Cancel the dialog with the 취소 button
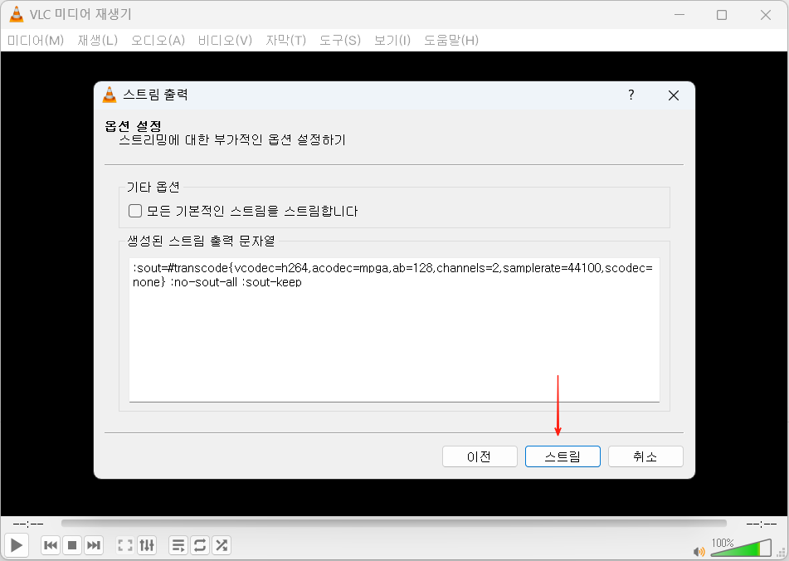The image size is (789, 561). coord(645,456)
